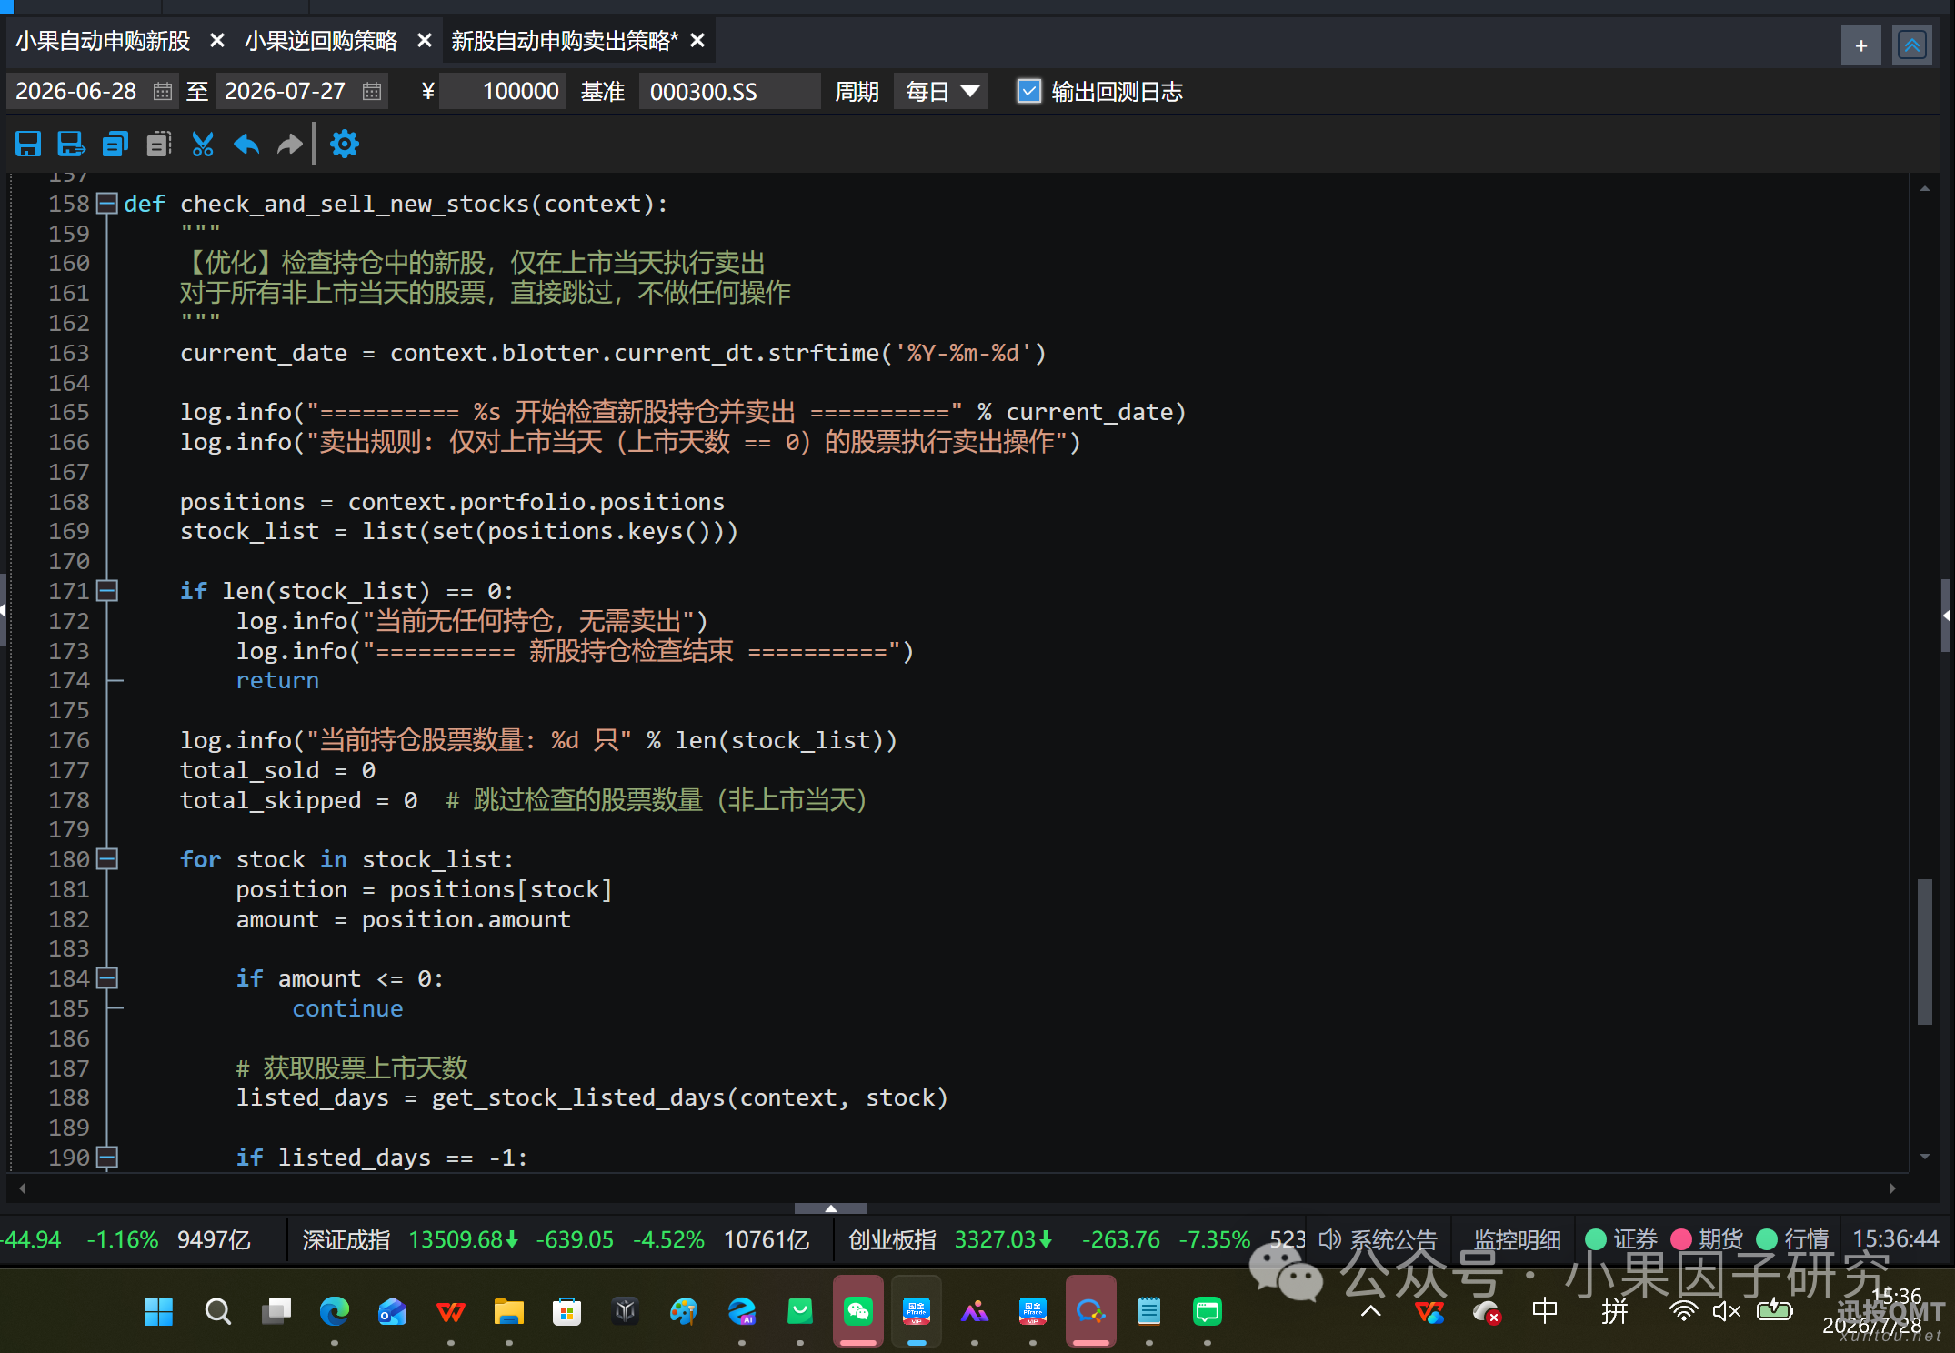The height and width of the screenshot is (1353, 1955).
Task: Select 新股自动申购卖出策略* tab
Action: [x=565, y=41]
